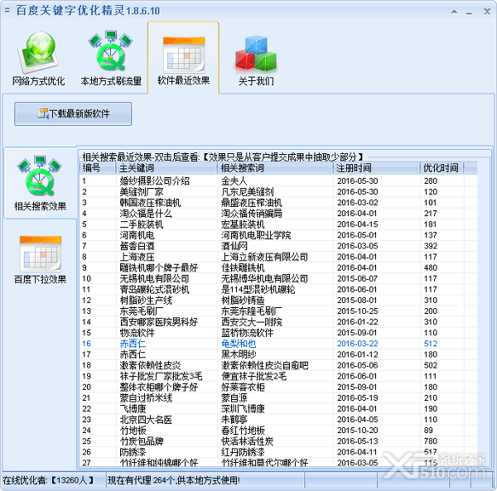The image size is (497, 491).
Task: Click the status text 现在有代理 264个
Action: (141, 480)
